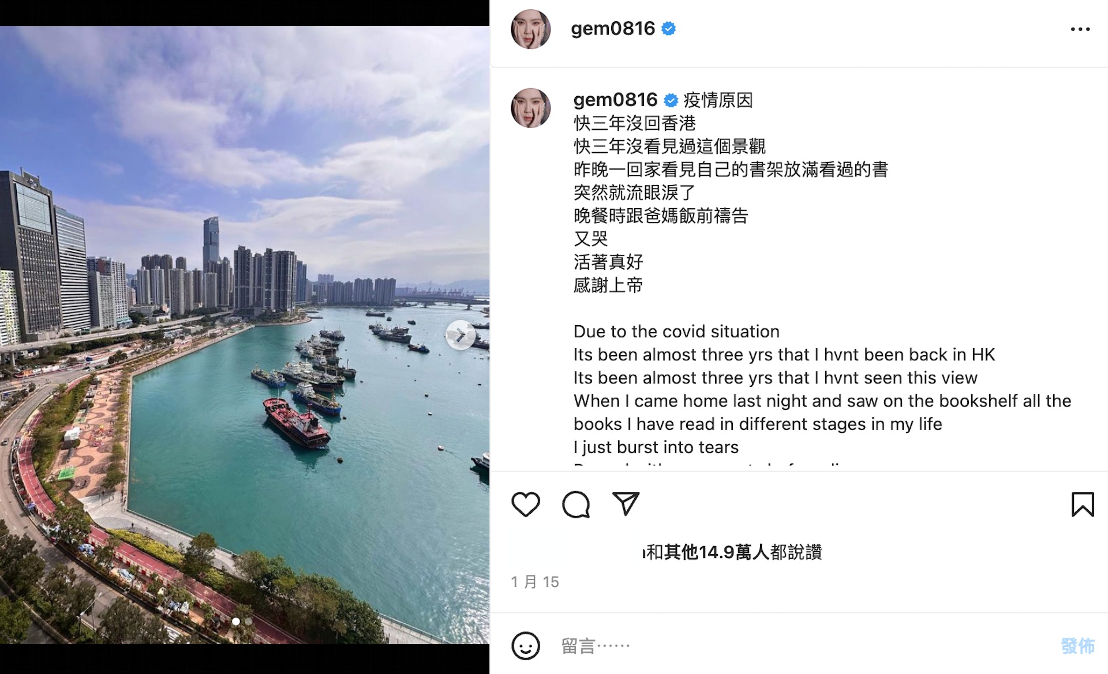Open gem0816 username in the header
Image resolution: width=1108 pixels, height=674 pixels.
tap(613, 28)
